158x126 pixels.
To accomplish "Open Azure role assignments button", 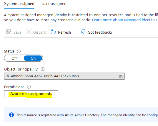I will coord(31,94).
